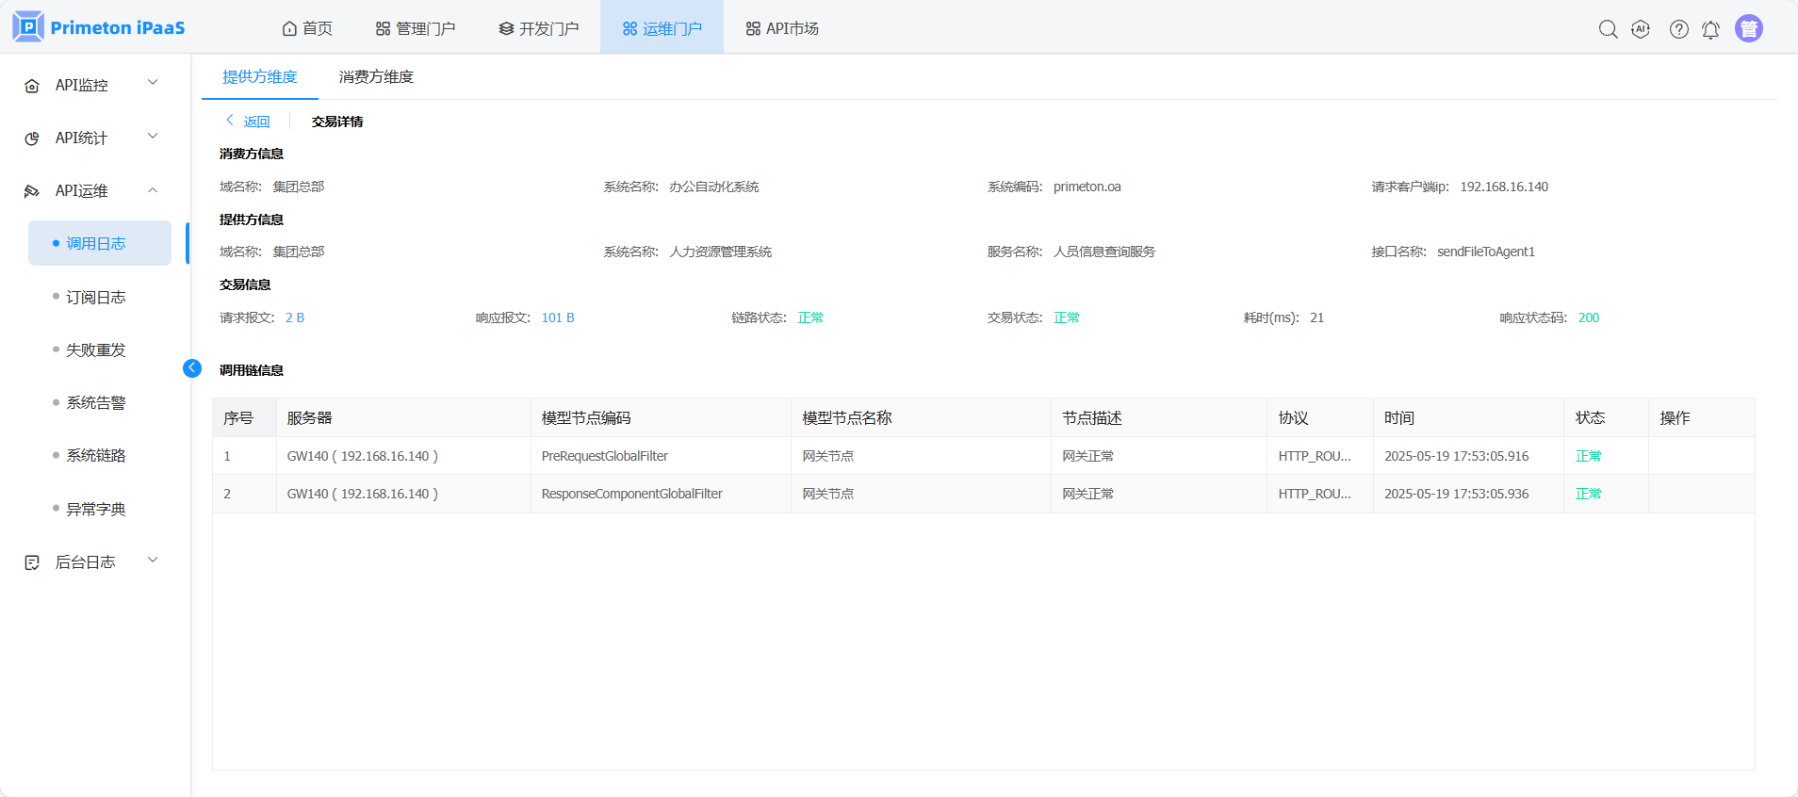This screenshot has height=797, width=1798.
Task: Open the 2 B request message link
Action: click(295, 317)
